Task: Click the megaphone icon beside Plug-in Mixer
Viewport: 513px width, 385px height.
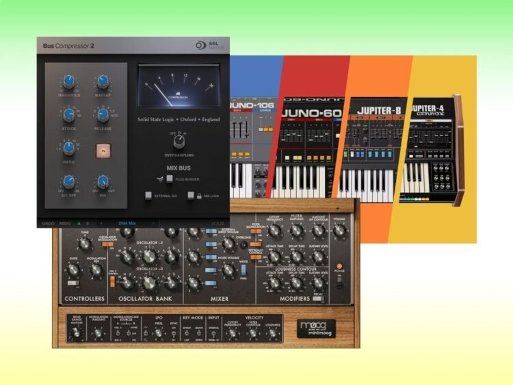Action: coord(160,179)
